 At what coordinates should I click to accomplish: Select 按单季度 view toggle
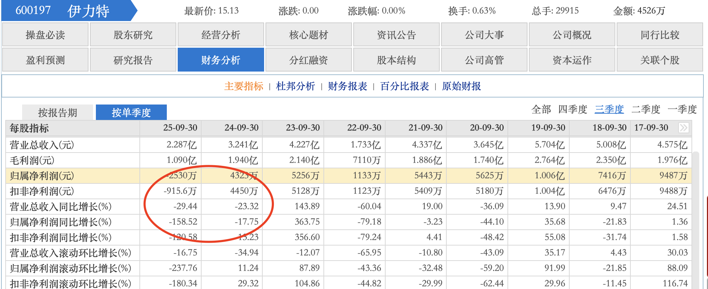pyautogui.click(x=131, y=113)
